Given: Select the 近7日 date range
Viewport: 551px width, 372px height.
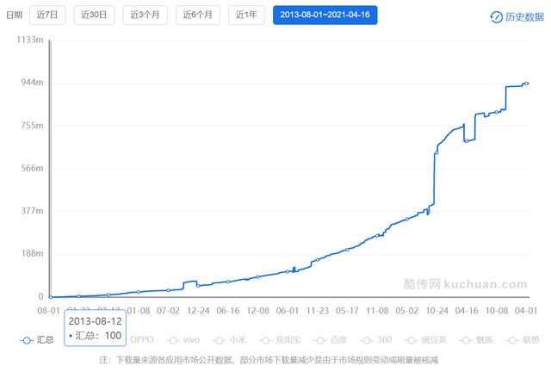Looking at the screenshot, I should click(46, 15).
